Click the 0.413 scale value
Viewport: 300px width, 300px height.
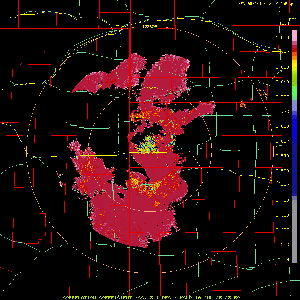point(282,200)
